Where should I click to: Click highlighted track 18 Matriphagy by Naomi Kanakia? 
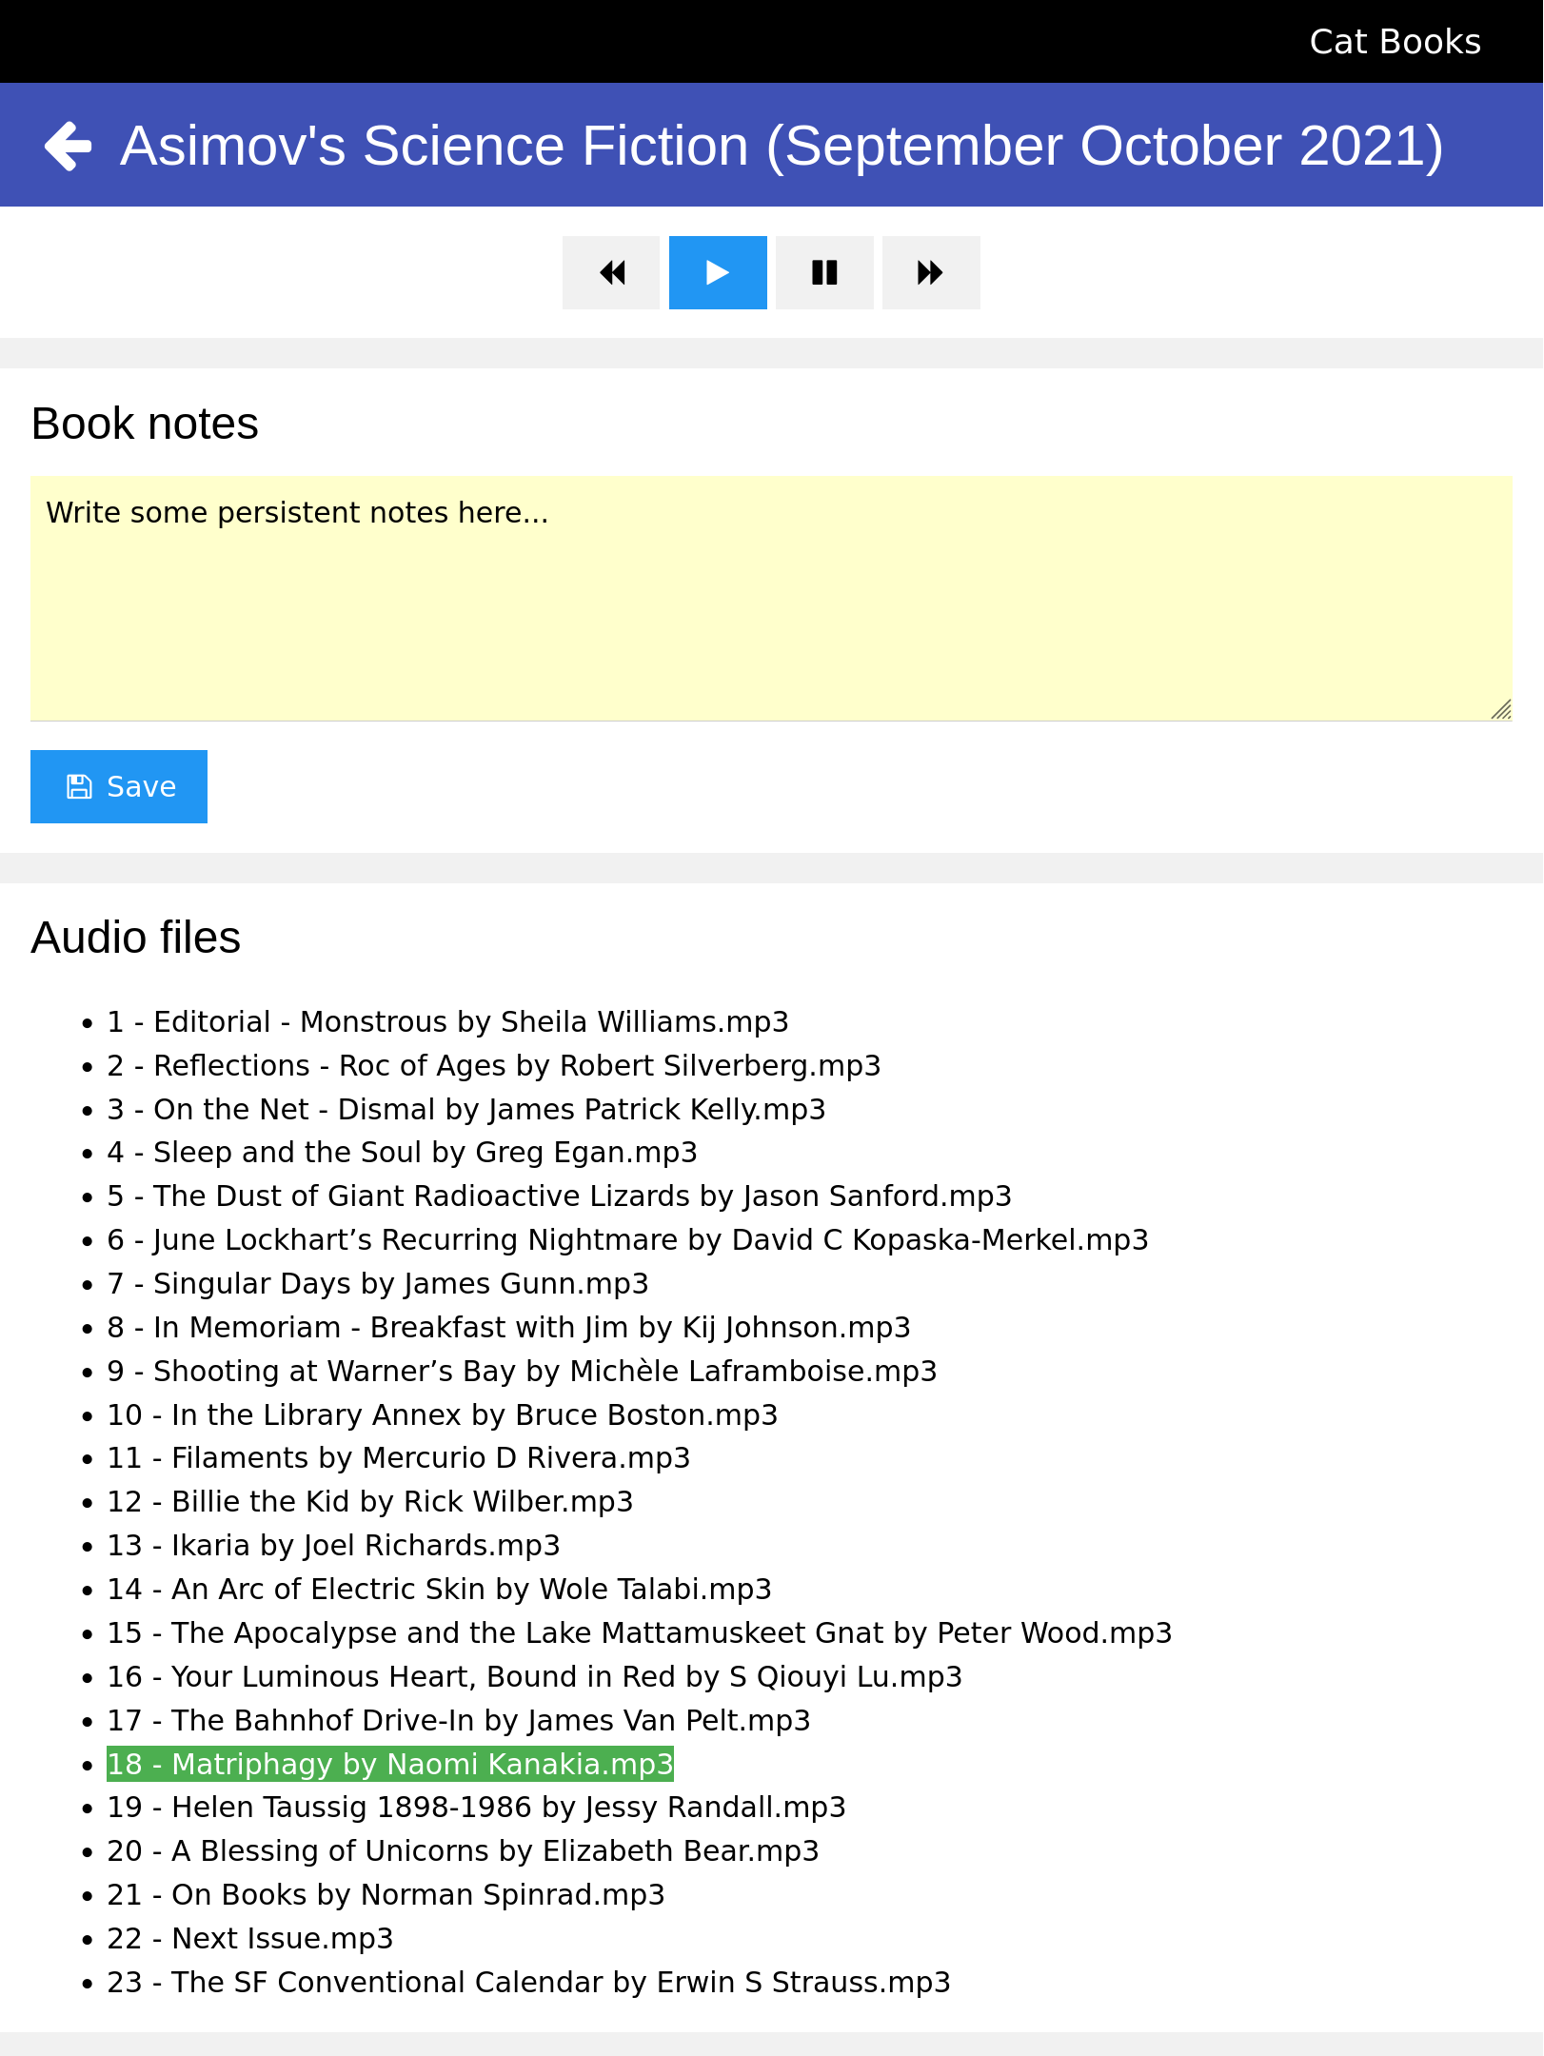390,1765
